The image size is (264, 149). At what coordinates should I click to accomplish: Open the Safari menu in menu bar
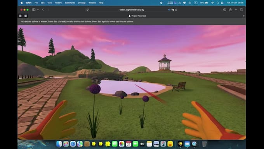[x=28, y=3]
